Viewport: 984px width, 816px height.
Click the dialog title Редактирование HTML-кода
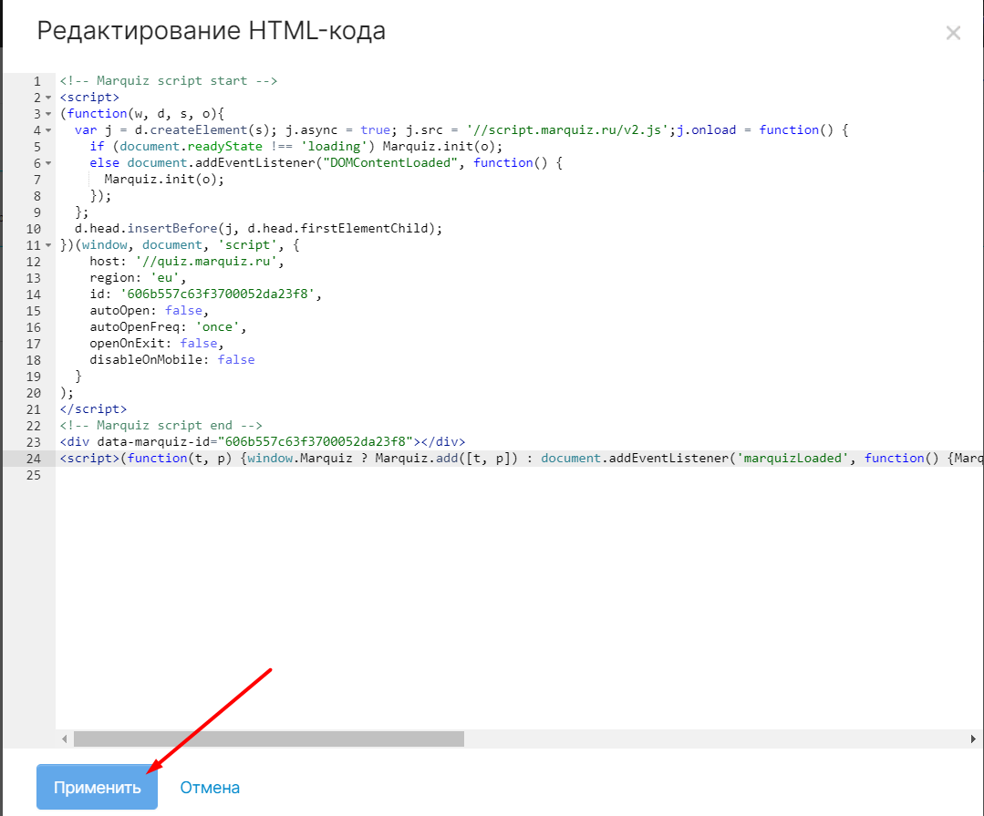pos(211,31)
